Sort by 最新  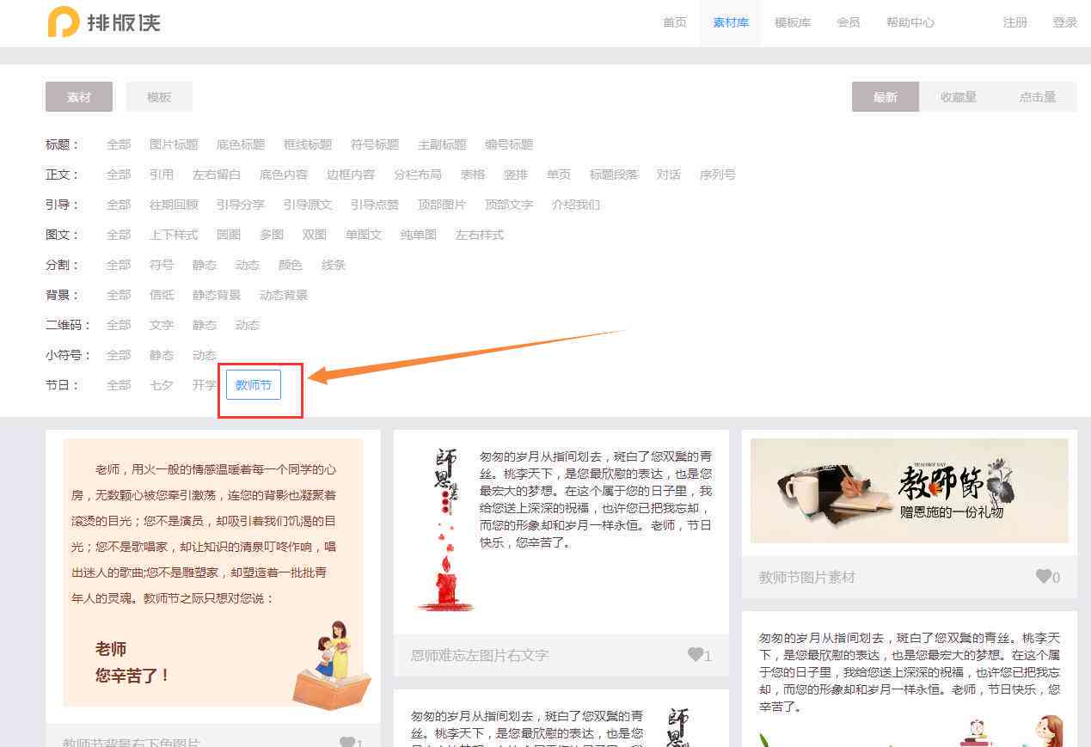(x=886, y=97)
